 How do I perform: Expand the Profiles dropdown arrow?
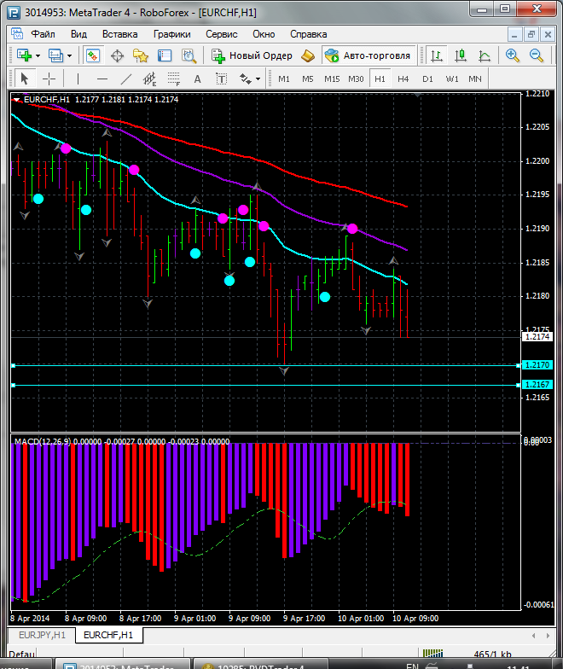[70, 56]
